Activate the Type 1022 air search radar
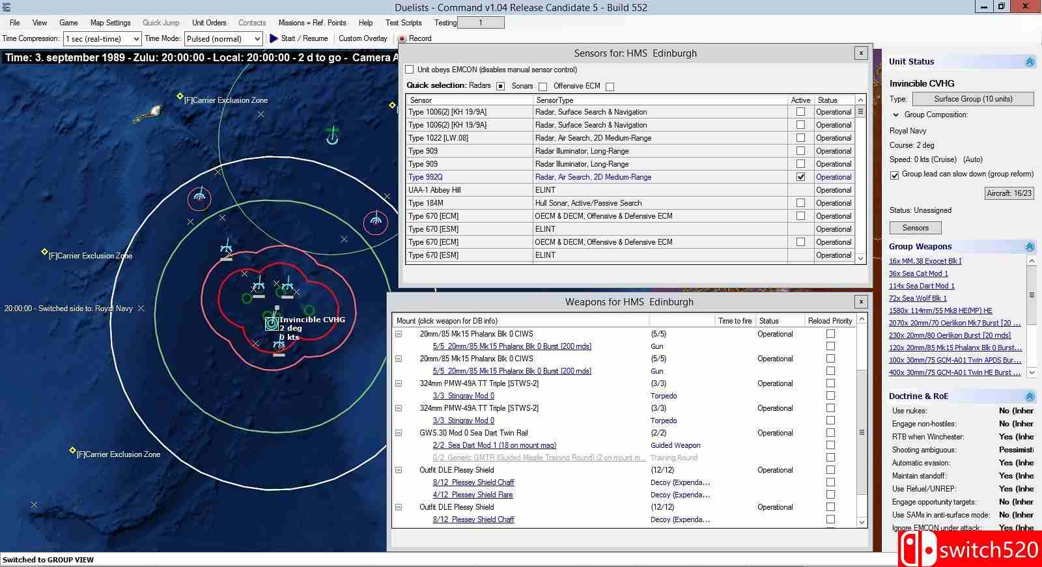Screen dimensions: 1042x567 [800, 138]
